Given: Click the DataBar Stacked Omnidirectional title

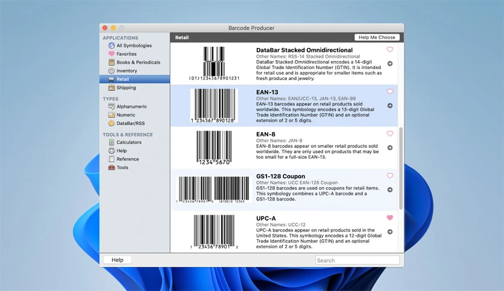Looking at the screenshot, I should point(304,50).
